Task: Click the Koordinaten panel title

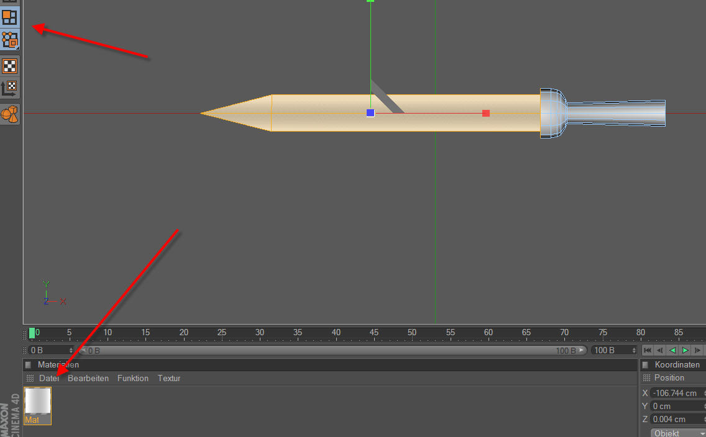Action: pyautogui.click(x=677, y=364)
